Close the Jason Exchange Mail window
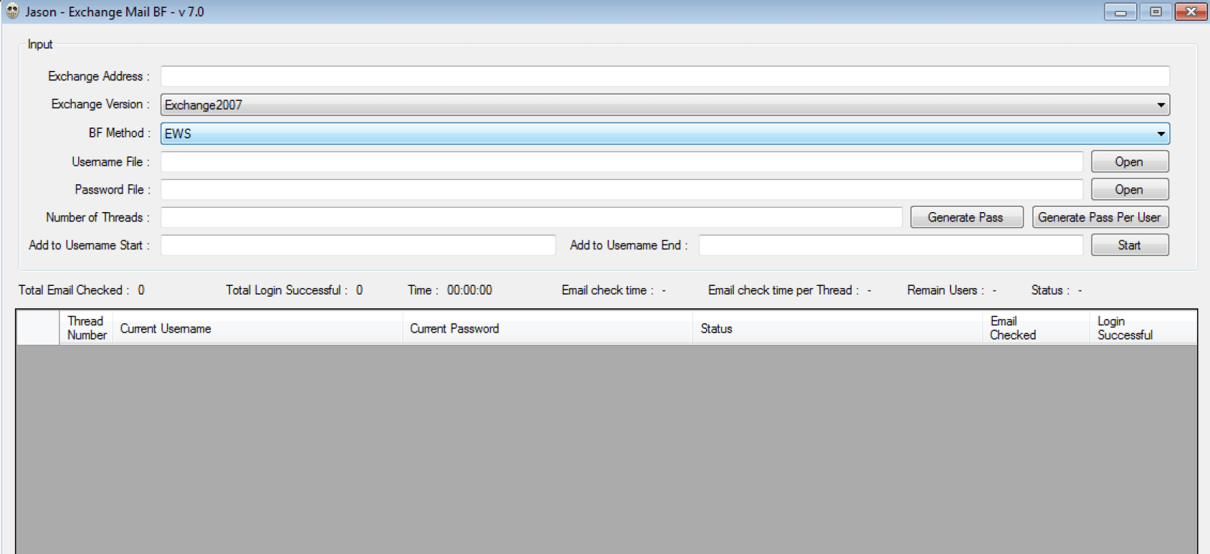 (1191, 11)
